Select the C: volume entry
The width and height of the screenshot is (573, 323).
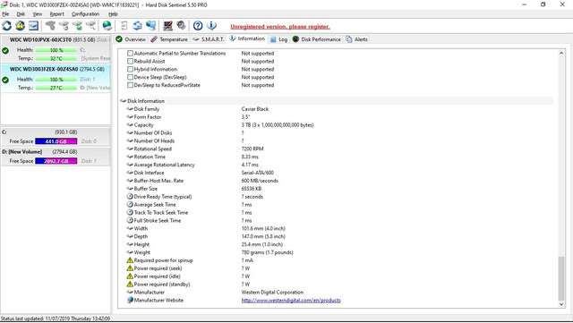point(56,137)
